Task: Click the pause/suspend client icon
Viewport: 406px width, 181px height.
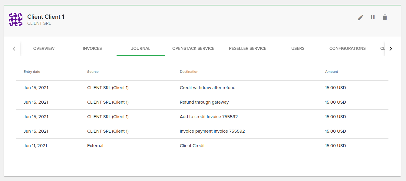Action: coord(373,18)
